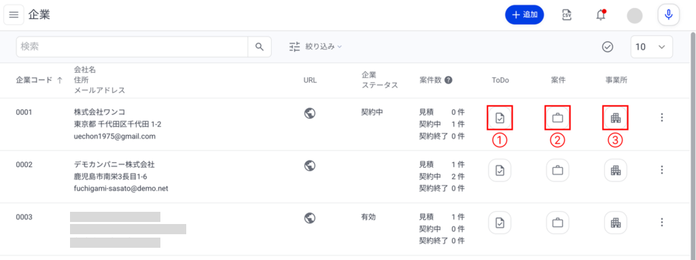
Task: Open URL globe icon for デモカンパニー株式会社
Action: point(310,166)
